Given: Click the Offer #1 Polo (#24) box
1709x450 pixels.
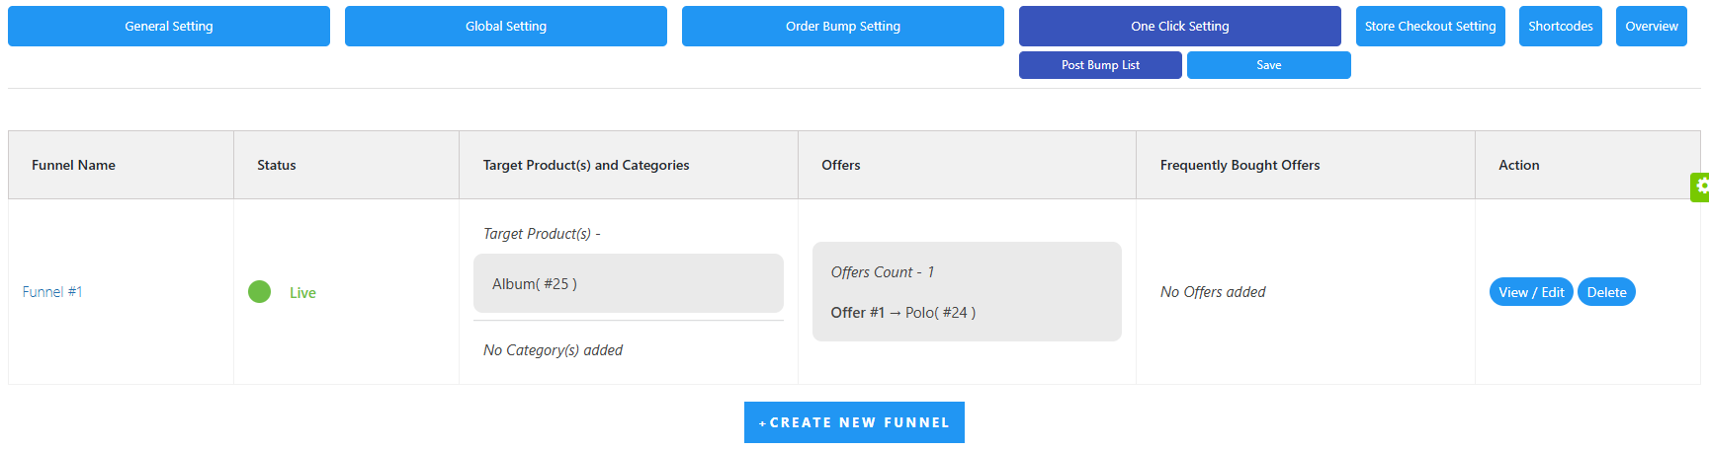Looking at the screenshot, I should pyautogui.click(x=967, y=292).
